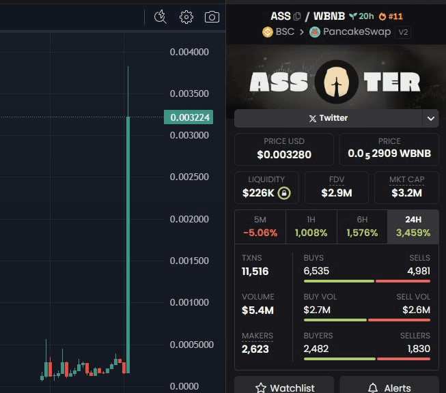The height and width of the screenshot is (393, 446).
Task: Click the SELL VOL $2.6M value
Action: tap(416, 310)
